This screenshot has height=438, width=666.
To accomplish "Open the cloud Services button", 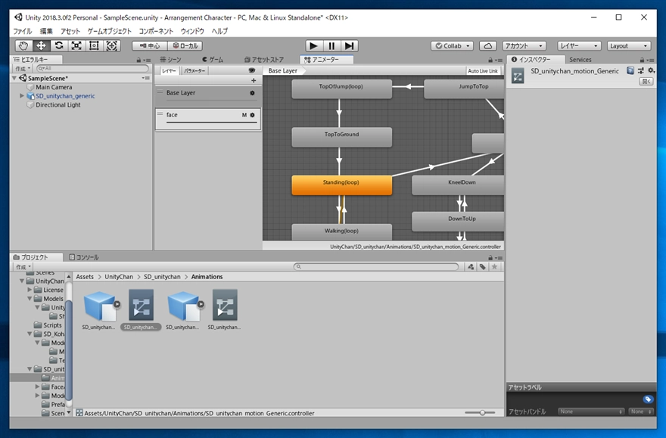I will tap(488, 46).
